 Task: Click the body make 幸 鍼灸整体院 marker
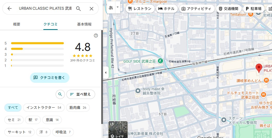point(138,91)
